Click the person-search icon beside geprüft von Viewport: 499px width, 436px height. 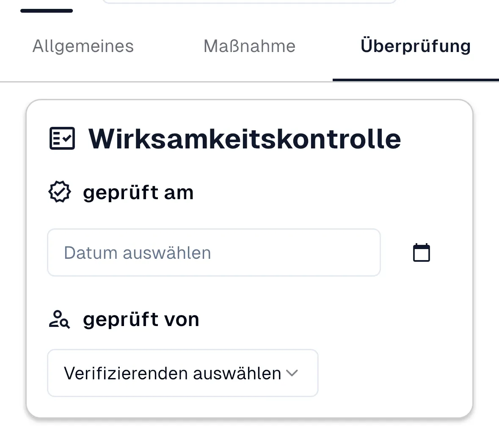60,319
